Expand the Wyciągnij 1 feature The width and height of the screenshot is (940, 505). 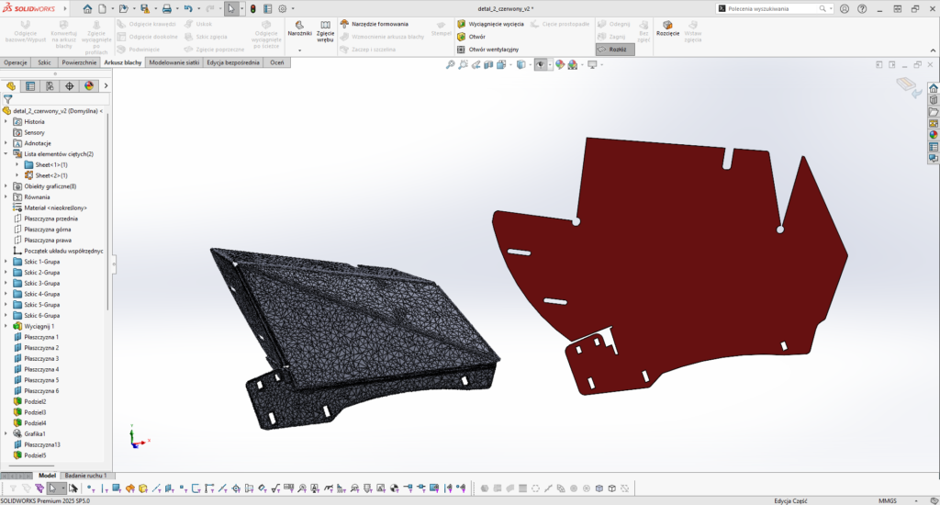[x=6, y=326]
